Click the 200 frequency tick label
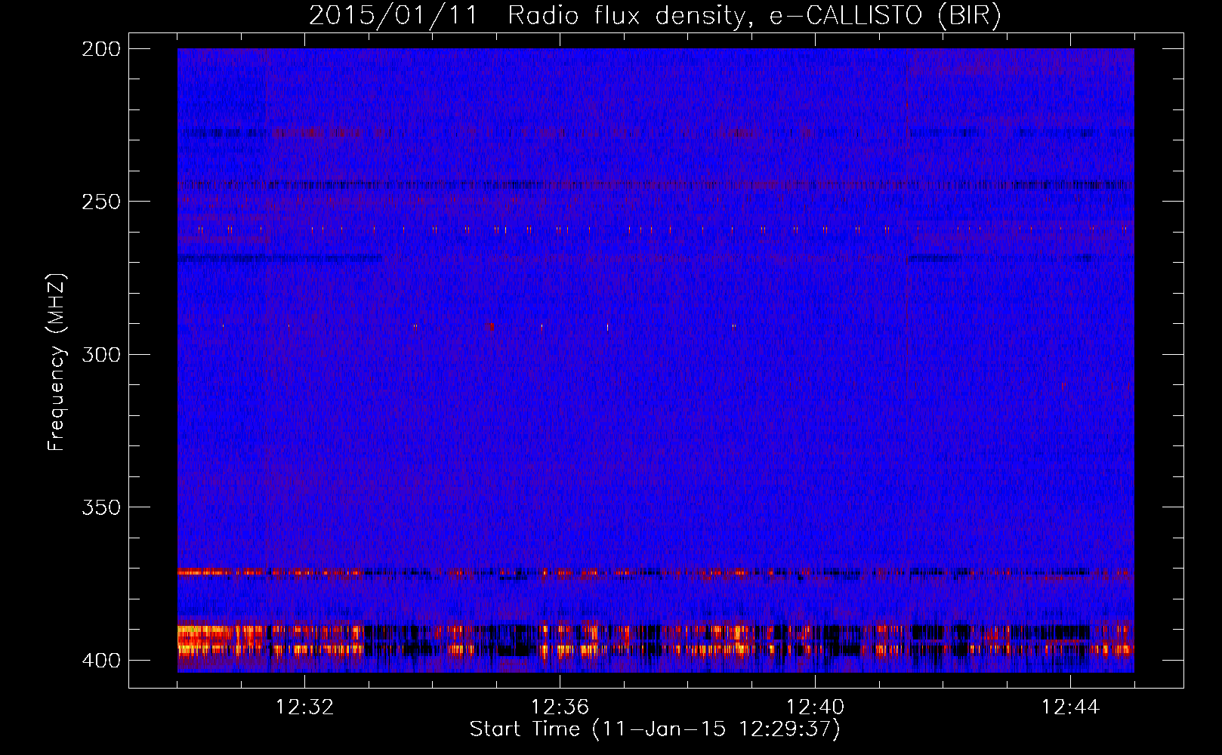This screenshot has height=755, width=1222. coord(101,49)
